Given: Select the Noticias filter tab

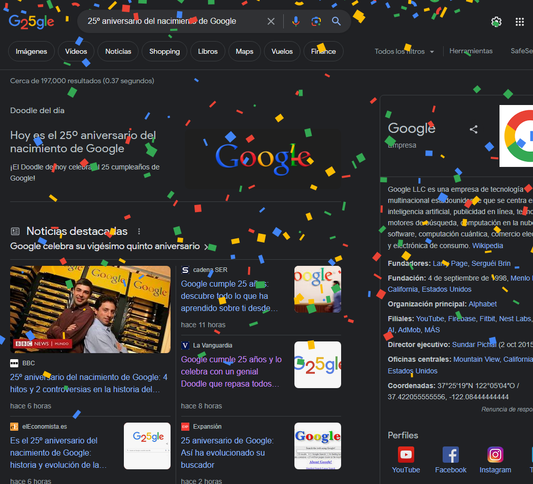Looking at the screenshot, I should [x=118, y=51].
